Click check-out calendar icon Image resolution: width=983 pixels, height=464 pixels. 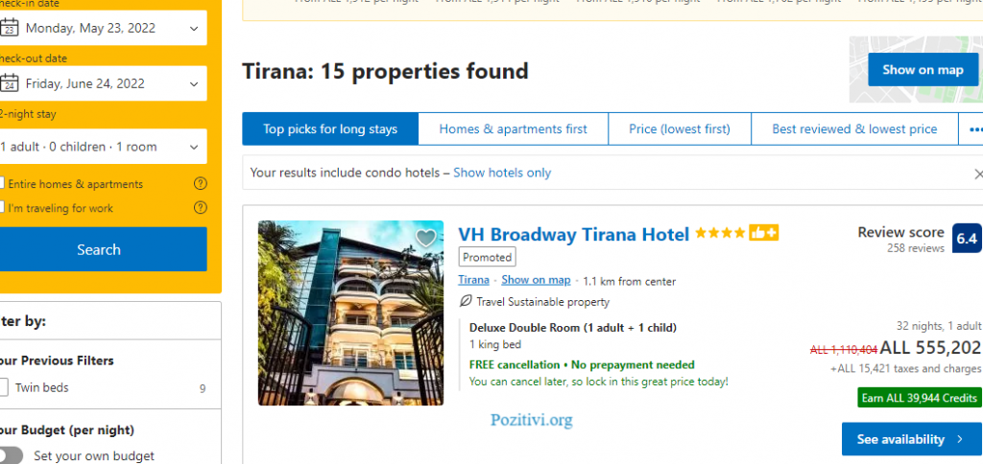point(9,83)
